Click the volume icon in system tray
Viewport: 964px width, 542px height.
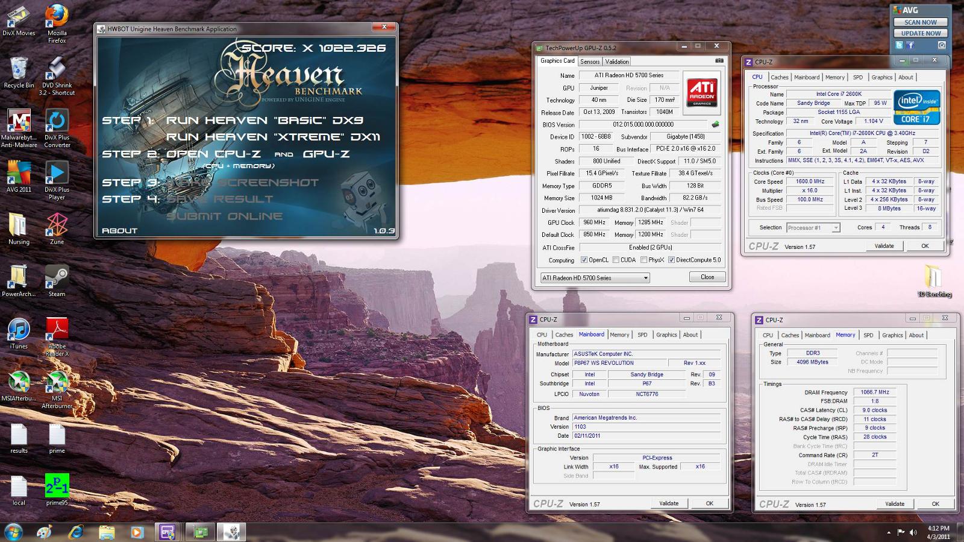coord(913,532)
